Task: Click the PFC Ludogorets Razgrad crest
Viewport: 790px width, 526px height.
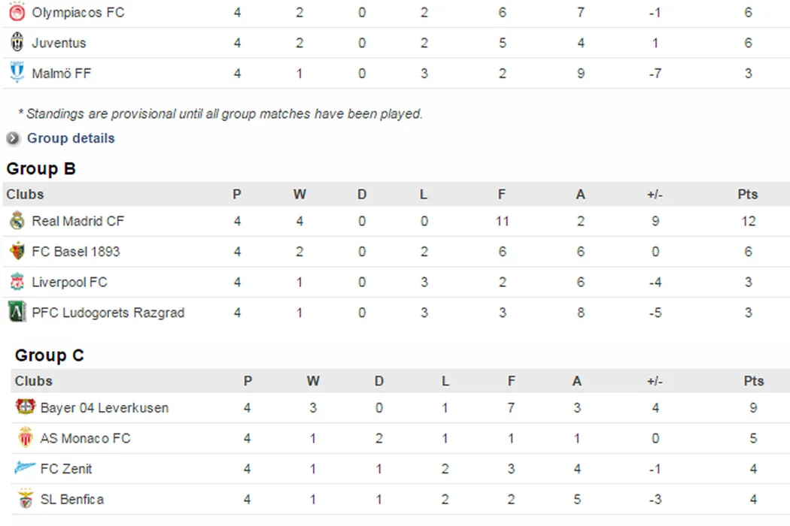Action: point(17,313)
